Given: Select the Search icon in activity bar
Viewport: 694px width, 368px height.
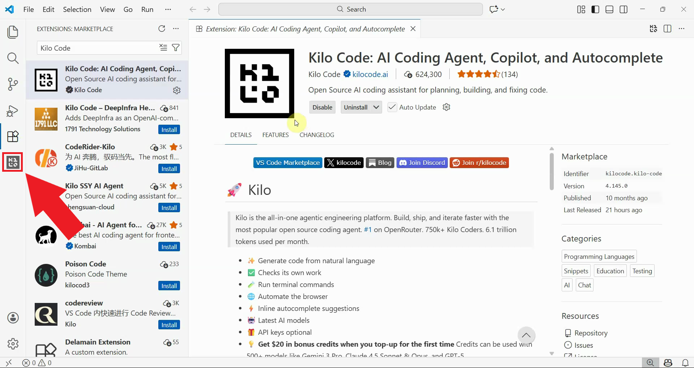Looking at the screenshot, I should pyautogui.click(x=13, y=58).
